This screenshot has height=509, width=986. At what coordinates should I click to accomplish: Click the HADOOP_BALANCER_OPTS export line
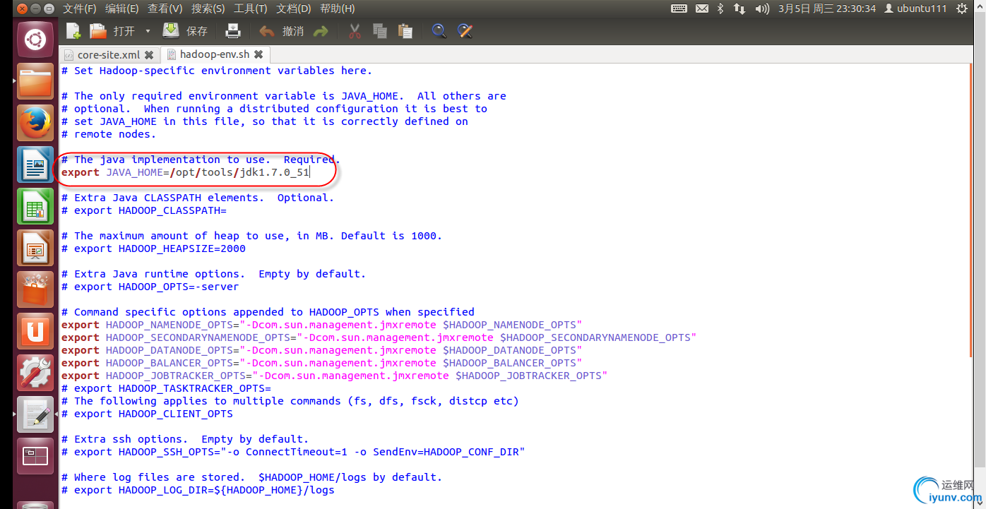click(322, 363)
